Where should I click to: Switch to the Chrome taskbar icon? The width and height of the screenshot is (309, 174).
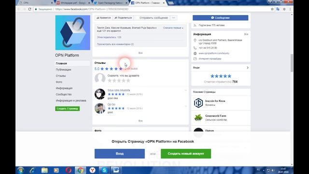(x=80, y=170)
